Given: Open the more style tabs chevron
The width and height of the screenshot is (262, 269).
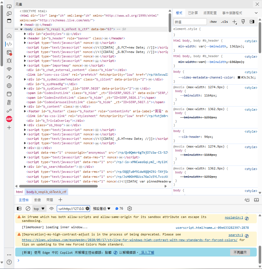Looking at the screenshot, I should pos(256,13).
